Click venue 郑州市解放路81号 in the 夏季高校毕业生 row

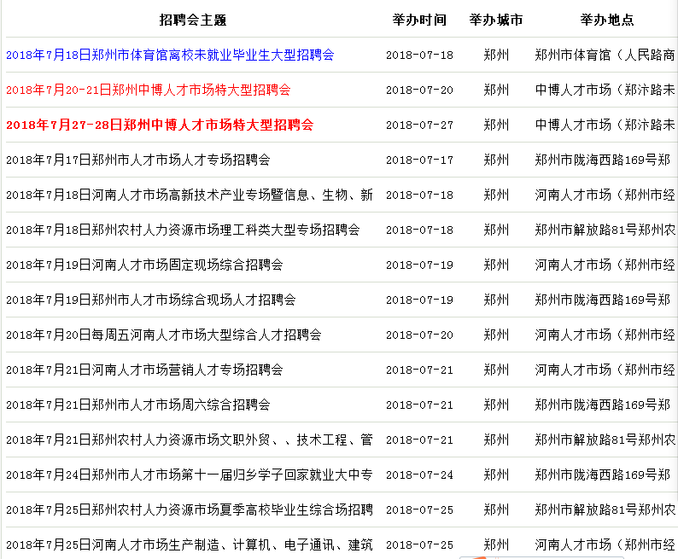tap(605, 510)
